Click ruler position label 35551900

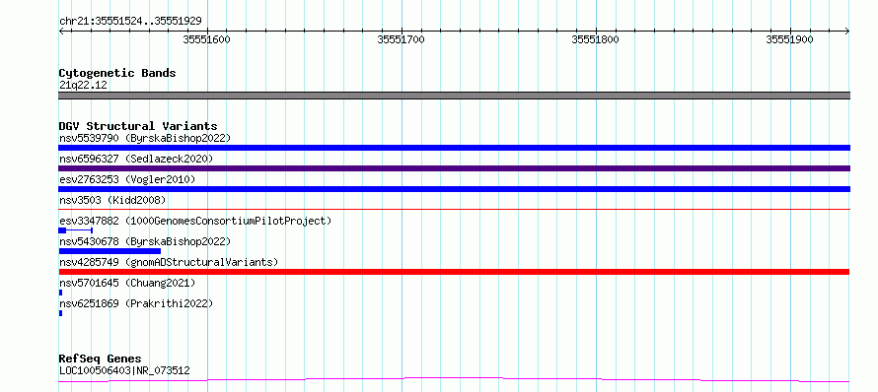(x=789, y=39)
